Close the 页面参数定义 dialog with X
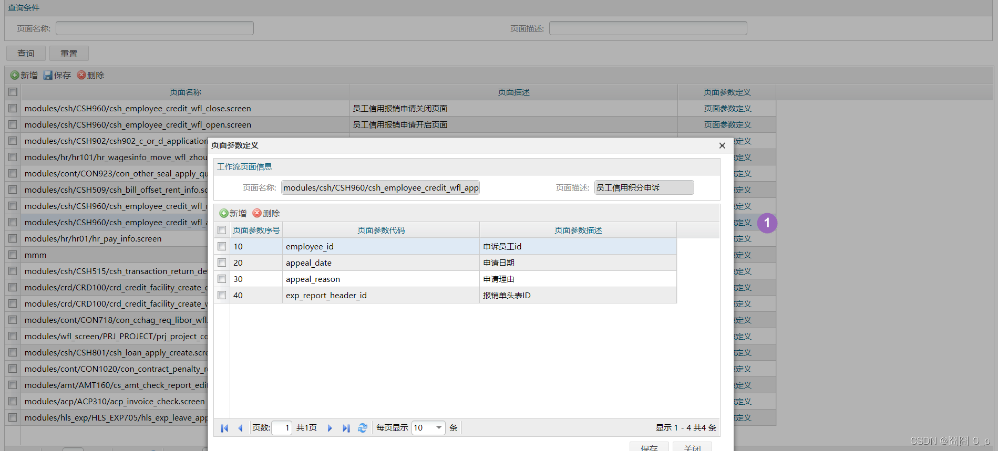The height and width of the screenshot is (451, 998). [x=722, y=145]
